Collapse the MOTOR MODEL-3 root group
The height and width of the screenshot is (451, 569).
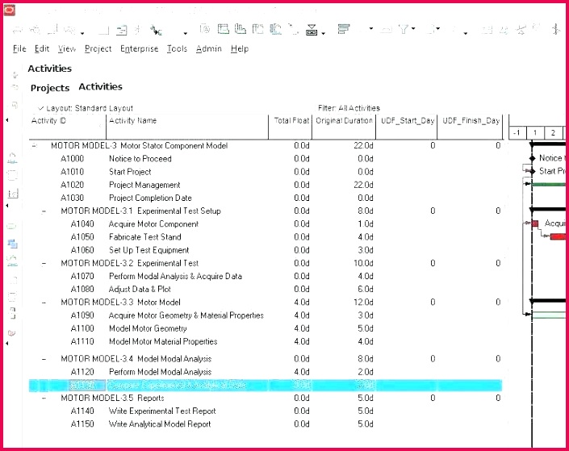34,146
